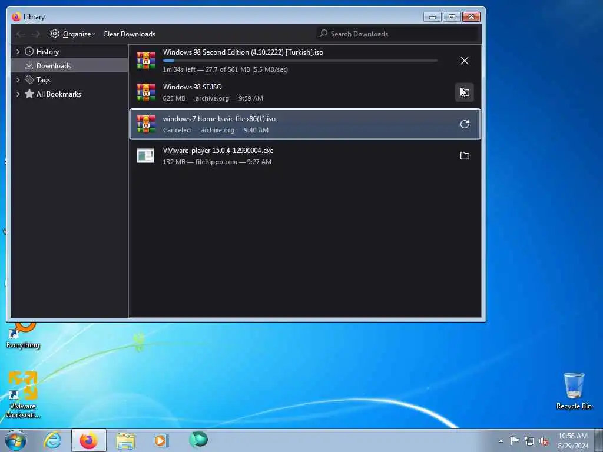Click the archive icon of the Turkish iso download
Image resolution: width=603 pixels, height=452 pixels.
click(x=146, y=61)
